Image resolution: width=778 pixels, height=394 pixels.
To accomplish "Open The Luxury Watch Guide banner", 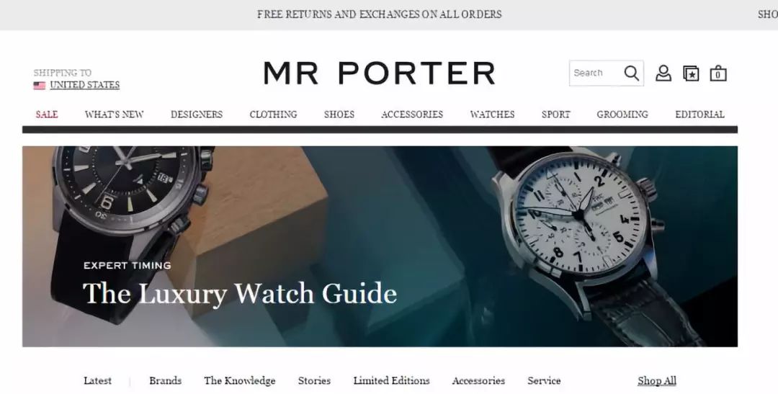I will coord(380,246).
